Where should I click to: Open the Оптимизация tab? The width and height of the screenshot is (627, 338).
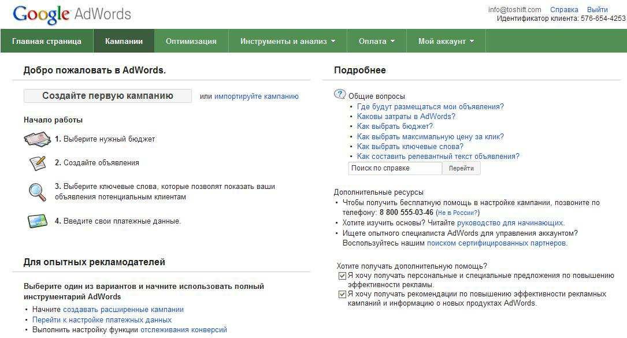tap(191, 42)
